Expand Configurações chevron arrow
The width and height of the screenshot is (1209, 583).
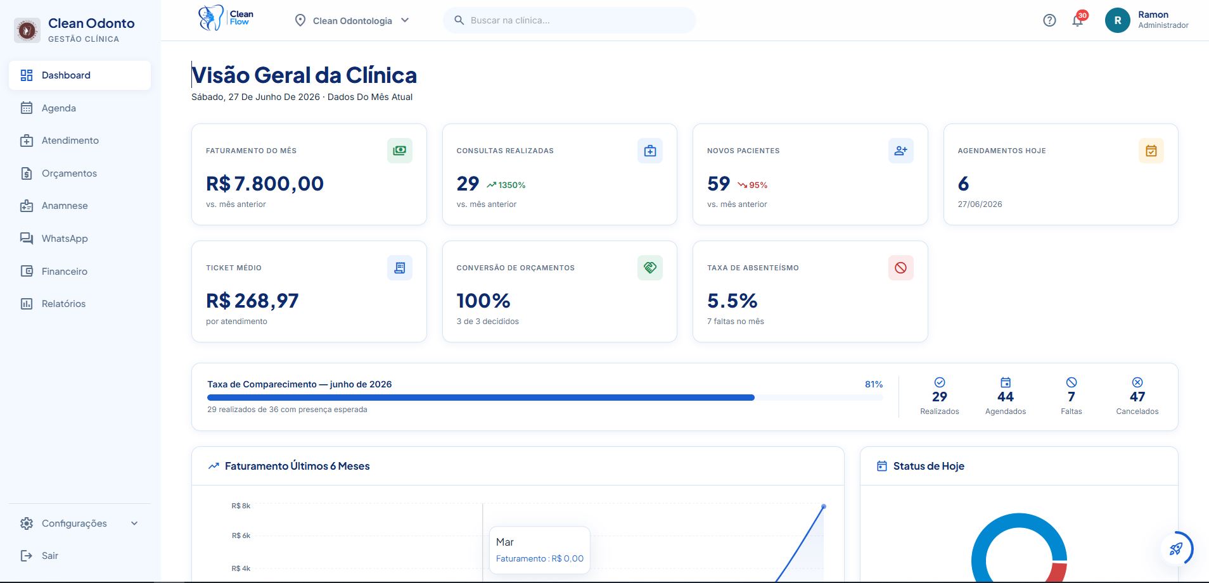pyautogui.click(x=134, y=523)
